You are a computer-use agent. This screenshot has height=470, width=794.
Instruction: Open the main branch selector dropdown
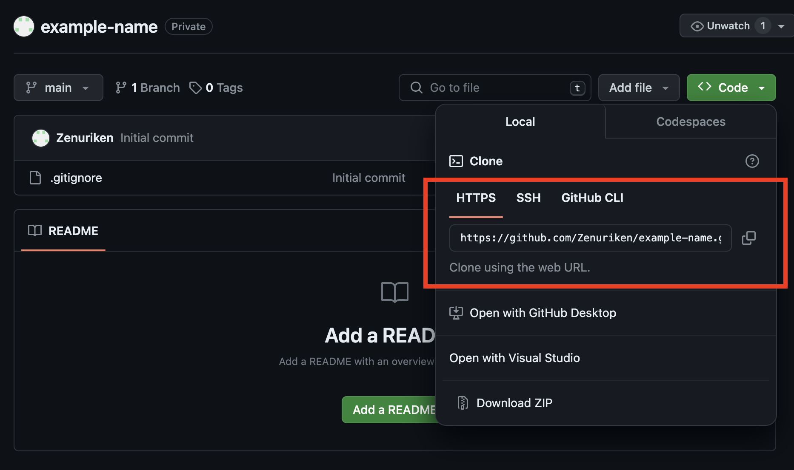click(x=58, y=88)
